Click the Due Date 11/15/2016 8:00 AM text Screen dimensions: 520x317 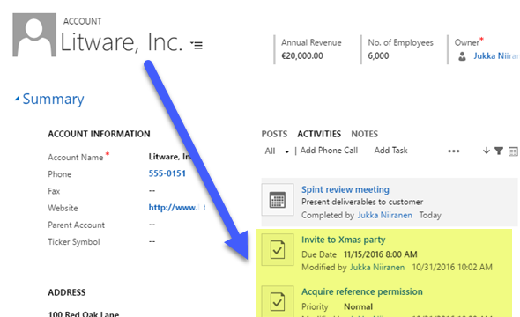(x=381, y=254)
